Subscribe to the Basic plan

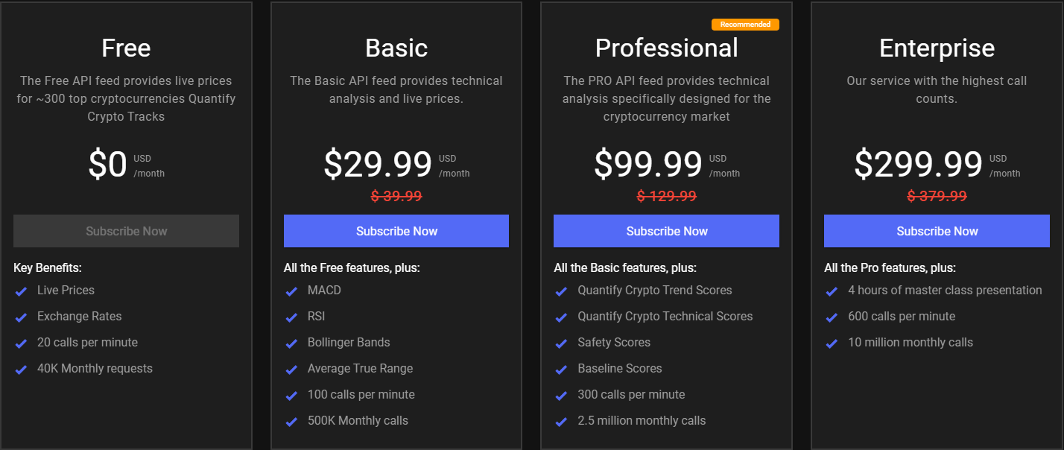[x=396, y=231]
